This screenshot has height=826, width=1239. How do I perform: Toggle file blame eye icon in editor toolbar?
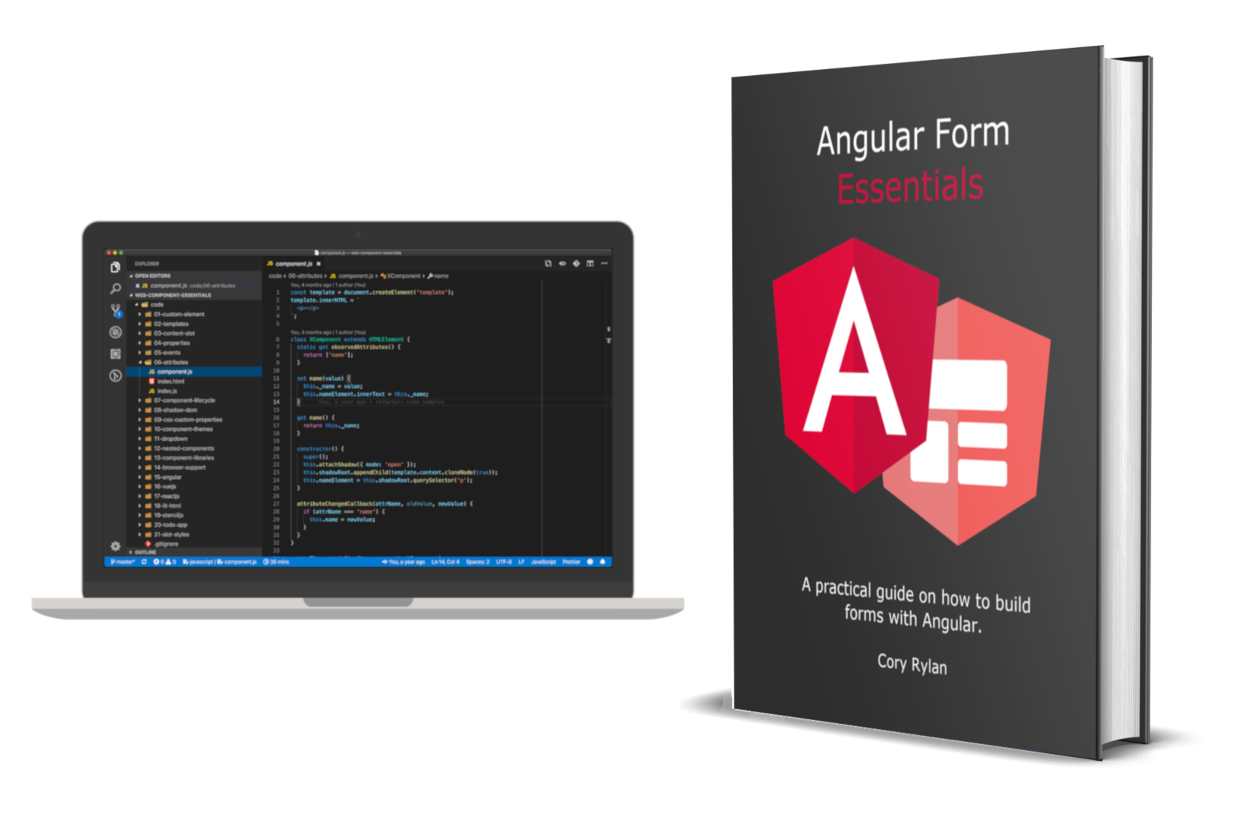click(562, 264)
